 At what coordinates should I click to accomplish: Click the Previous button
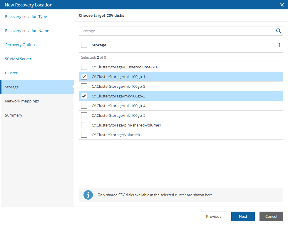(214, 216)
